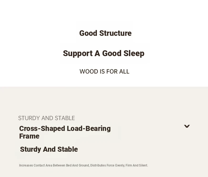This screenshot has width=208, height=177.
Task: Open the Cross-Shaped Load-Bearing Frame title
Action: (x=65, y=132)
